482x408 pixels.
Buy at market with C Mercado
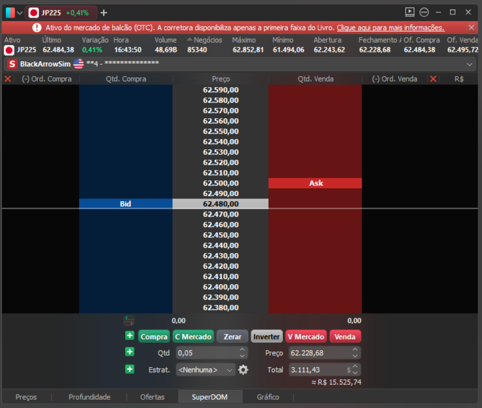click(193, 337)
